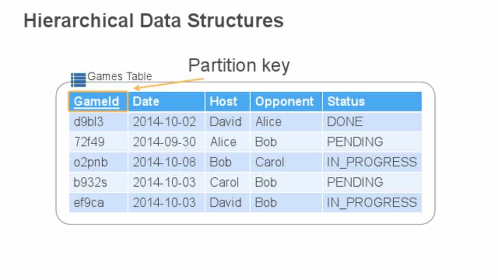Click the ef9ca game ID cell

tap(89, 203)
